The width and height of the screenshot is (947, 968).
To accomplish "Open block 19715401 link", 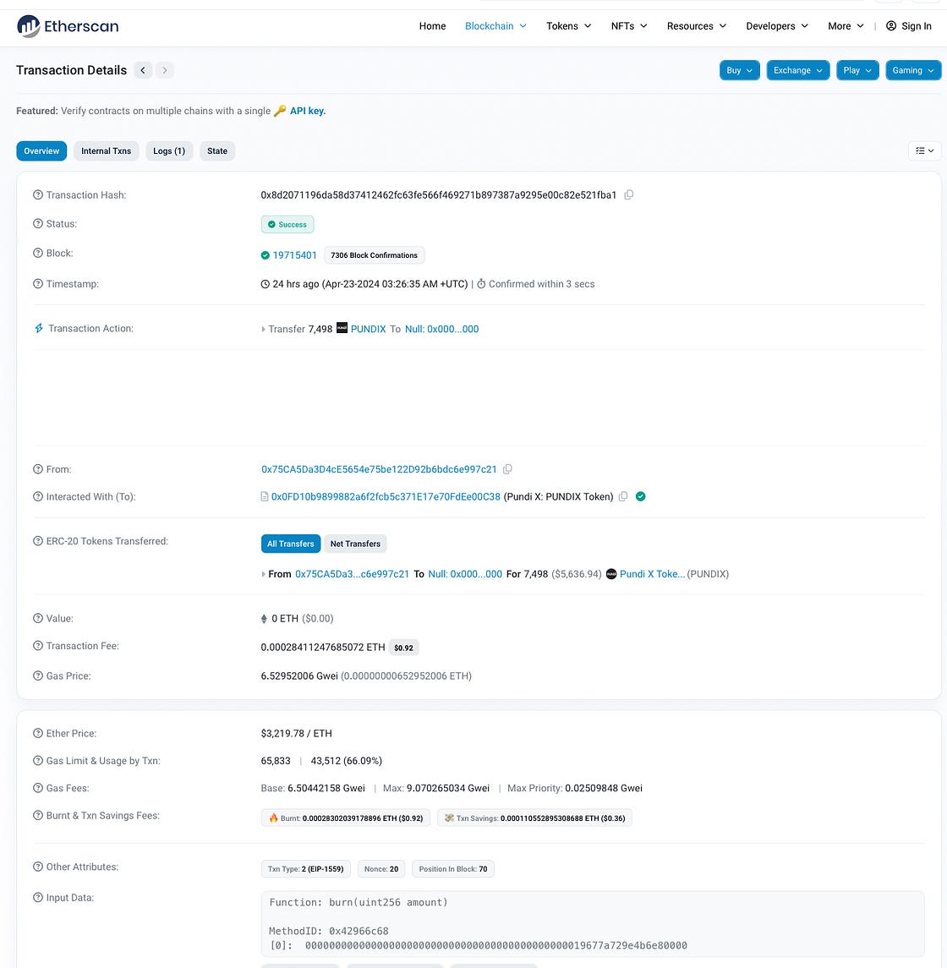I will pyautogui.click(x=294, y=255).
